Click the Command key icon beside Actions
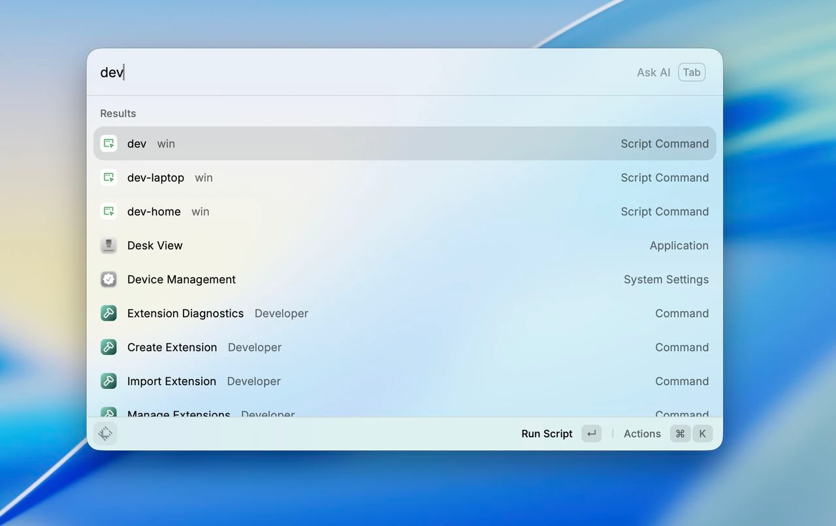The height and width of the screenshot is (526, 836). pos(680,433)
